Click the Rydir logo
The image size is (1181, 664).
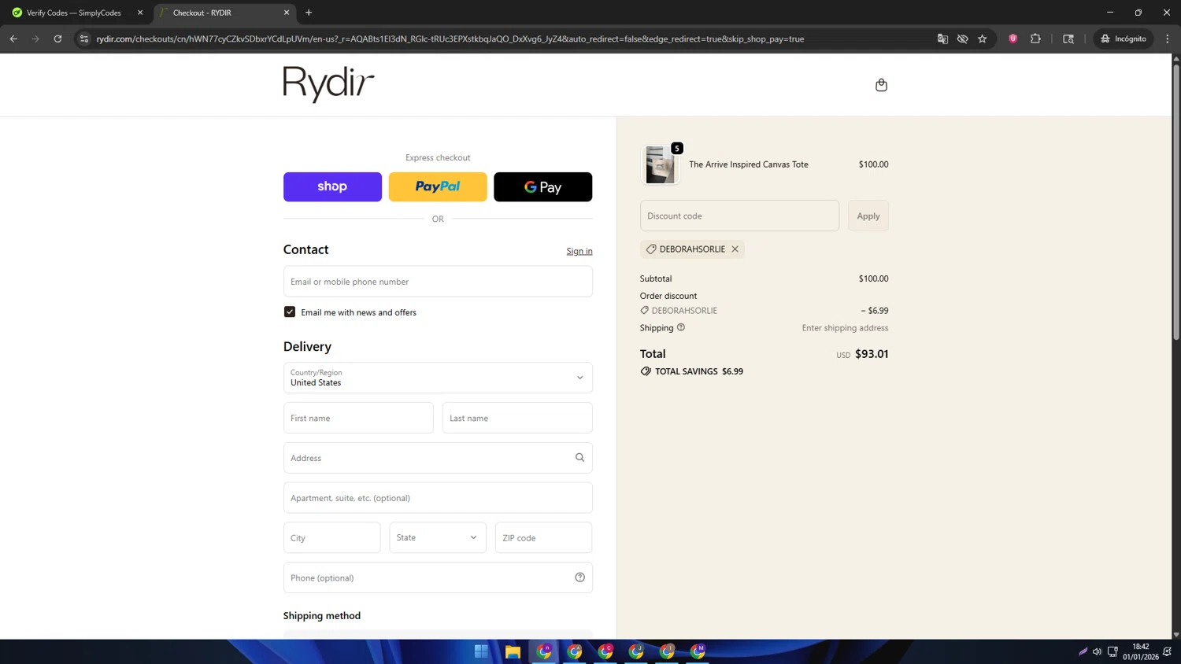point(328,84)
